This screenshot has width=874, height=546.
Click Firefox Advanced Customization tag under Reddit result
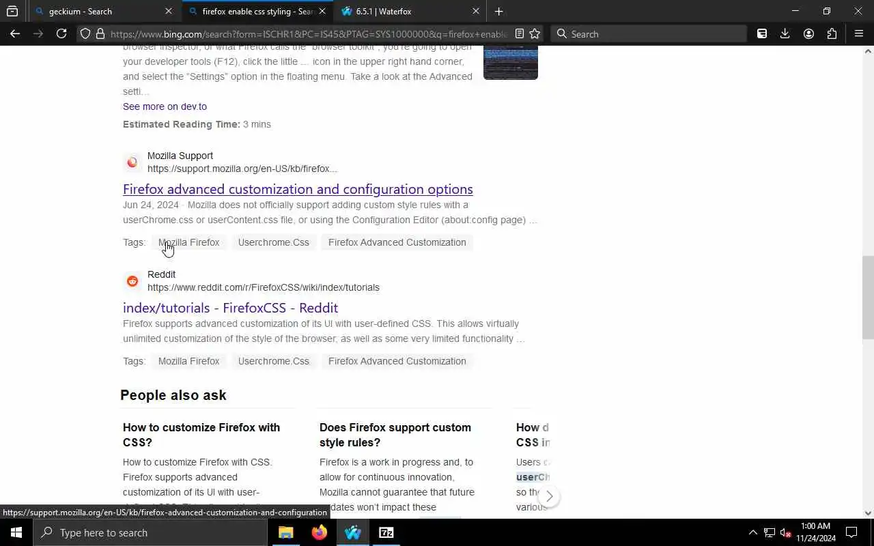397,361
